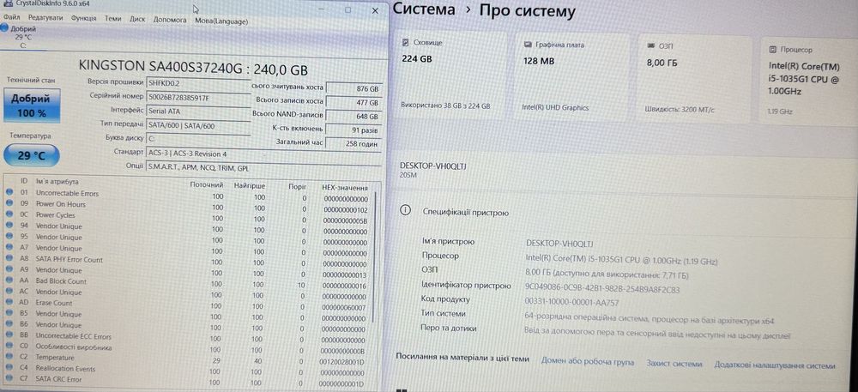This screenshot has height=392, width=858.
Task: Click the total hours value 258 годин
Action: coord(353,144)
